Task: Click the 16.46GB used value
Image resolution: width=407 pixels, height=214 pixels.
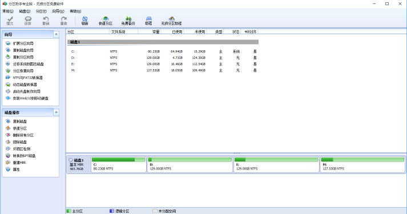Action: point(176,64)
